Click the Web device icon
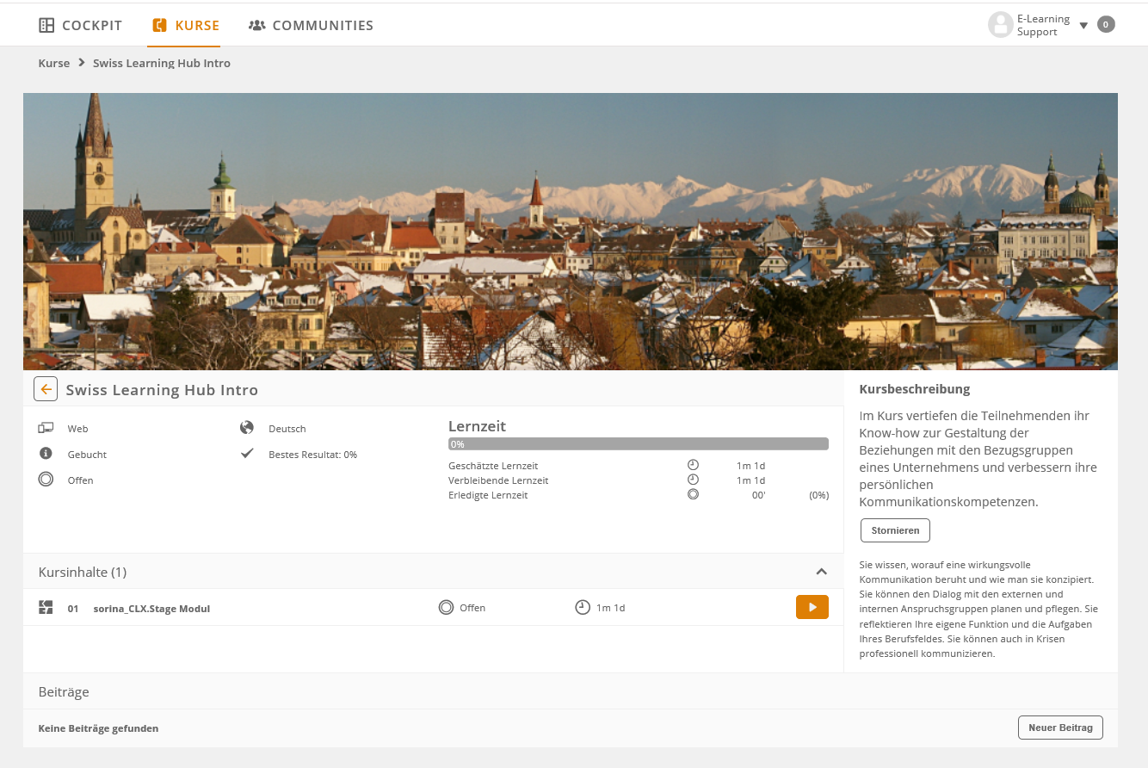Viewport: 1148px width, 768px height. point(46,428)
